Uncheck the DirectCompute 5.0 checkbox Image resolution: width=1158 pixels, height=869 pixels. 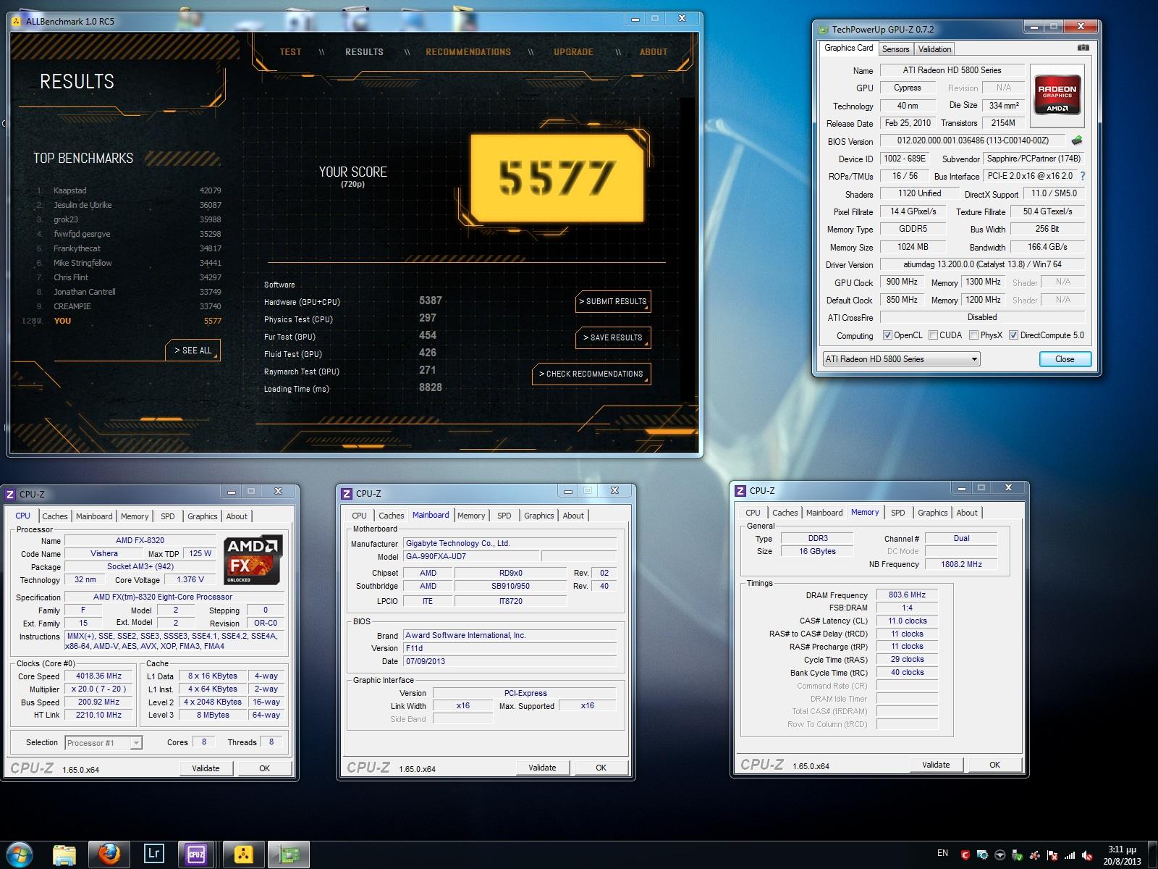(x=1014, y=335)
